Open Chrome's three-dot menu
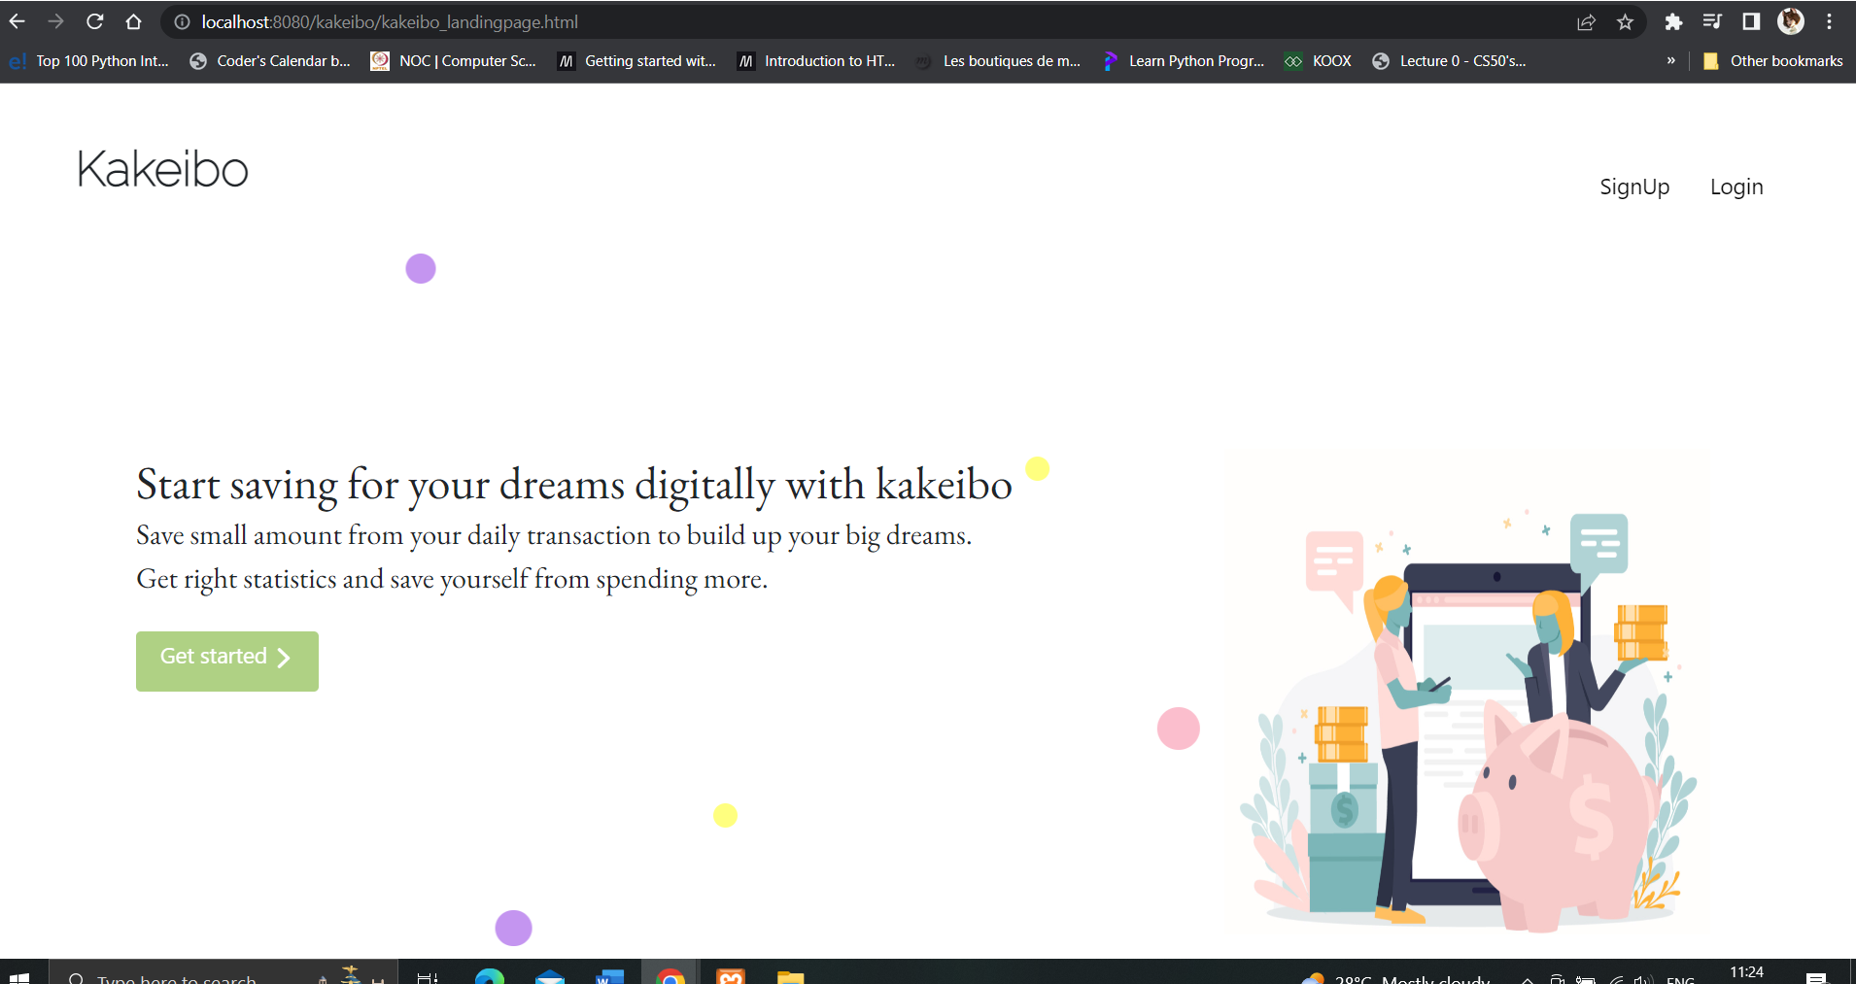This screenshot has height=984, width=1856. (1831, 21)
